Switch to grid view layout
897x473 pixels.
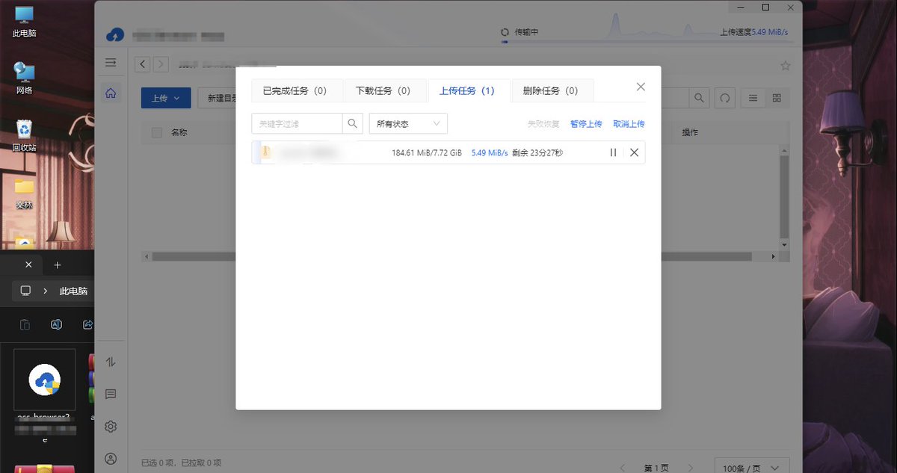click(776, 98)
